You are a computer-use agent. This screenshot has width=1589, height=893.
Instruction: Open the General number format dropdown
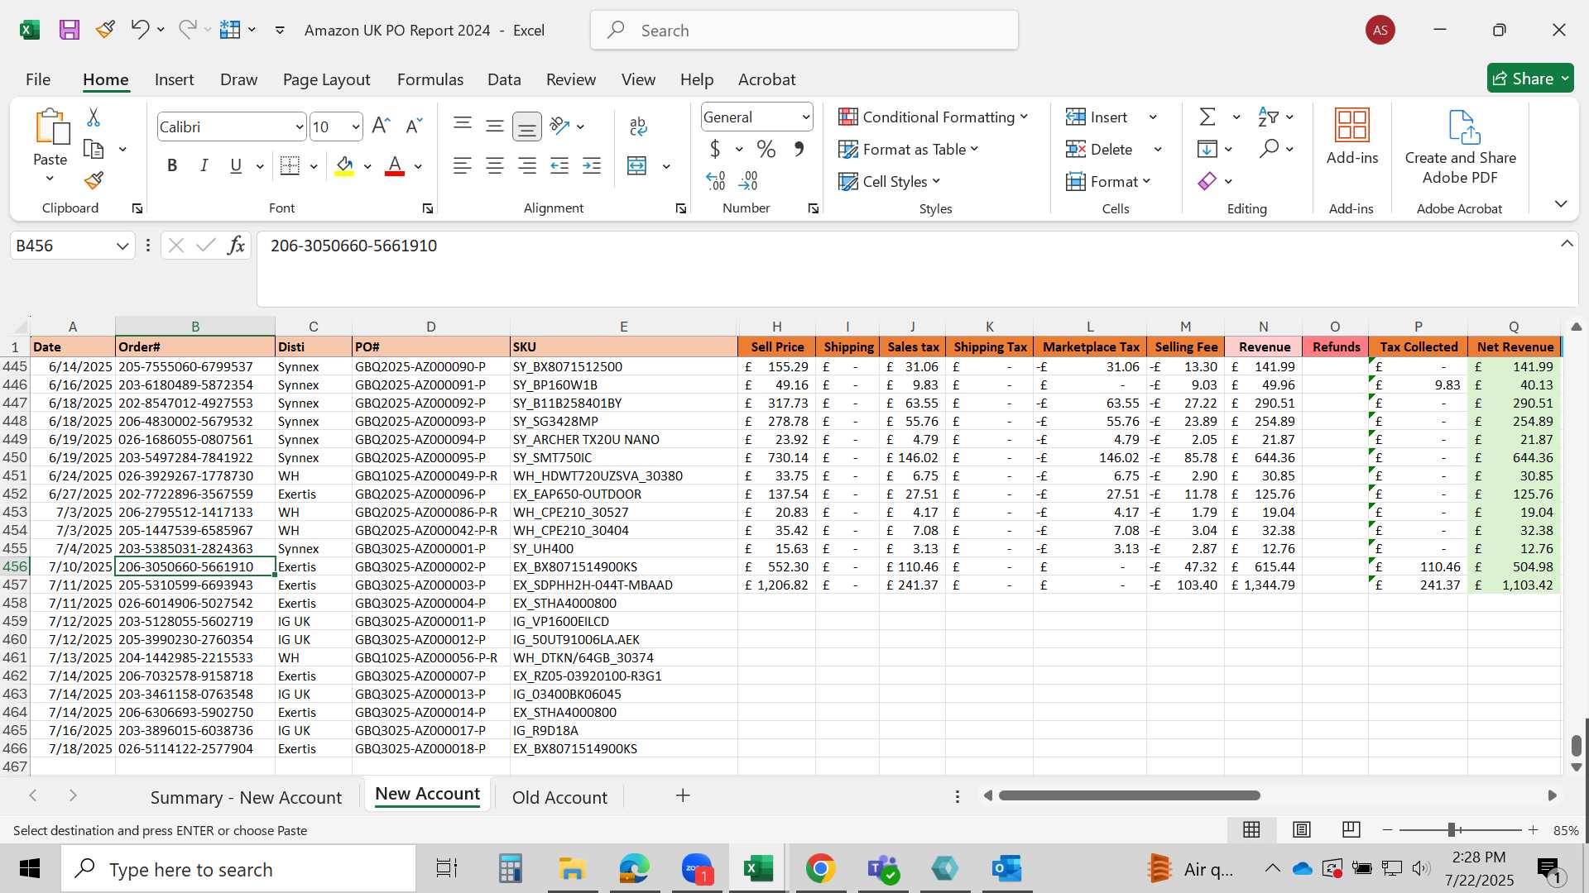click(x=805, y=117)
